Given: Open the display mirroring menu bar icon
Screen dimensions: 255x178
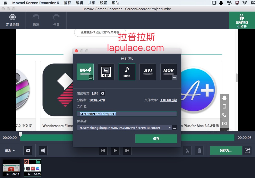Looking at the screenshot, I should pyautogui.click(x=229, y=3).
